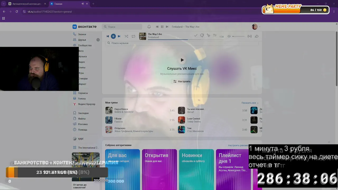Viewport: 338px width, 190px height.
Task: Play the track Там by Стас Михайлов
Action: pos(213,130)
